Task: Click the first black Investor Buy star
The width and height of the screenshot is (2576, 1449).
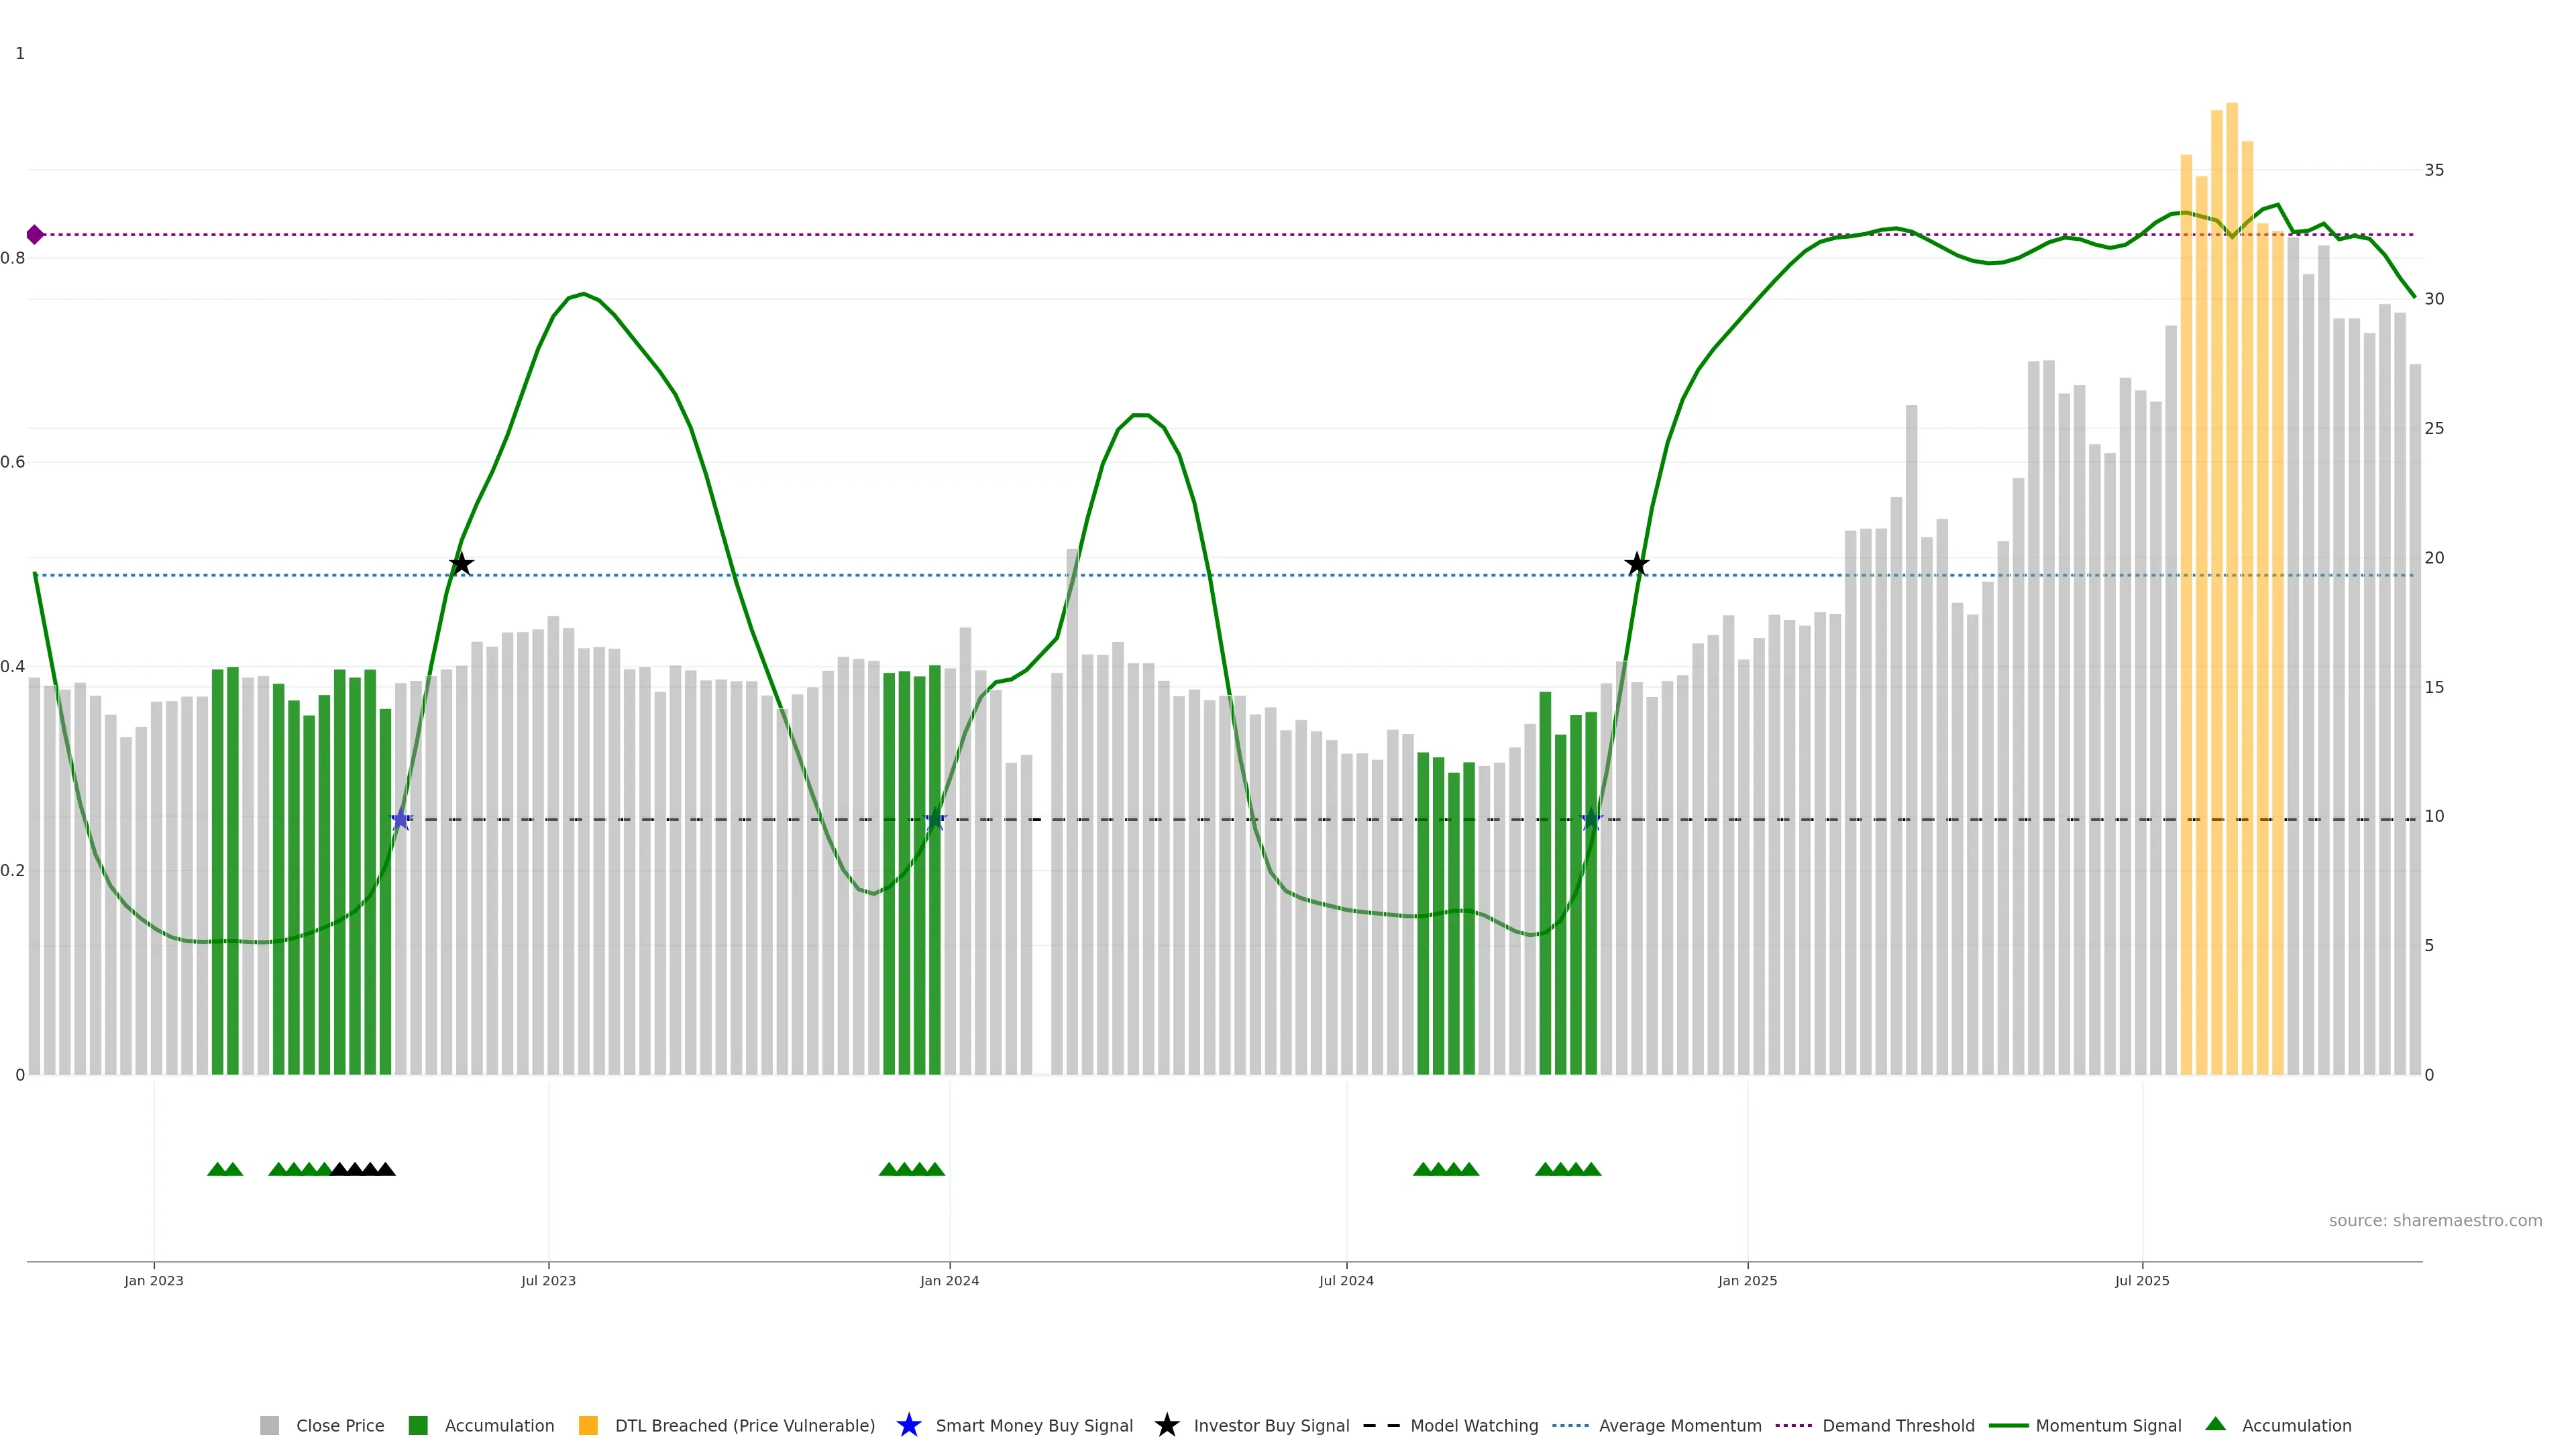Action: point(461,564)
